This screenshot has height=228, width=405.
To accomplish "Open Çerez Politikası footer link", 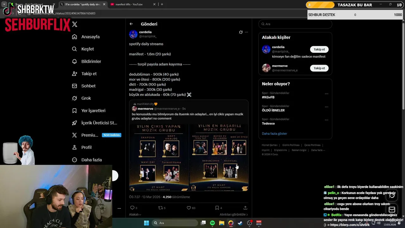I will pyautogui.click(x=312, y=145).
